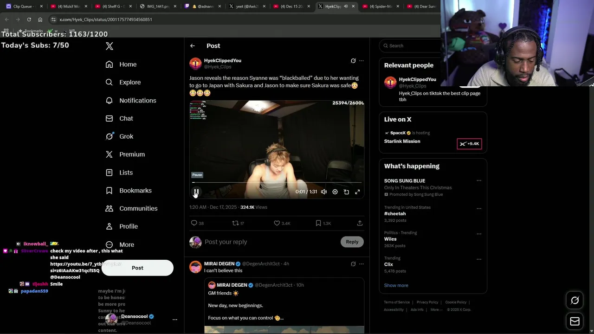Open Explore in the sidebar
Screen dimensions: 594x334
(x=123, y=82)
